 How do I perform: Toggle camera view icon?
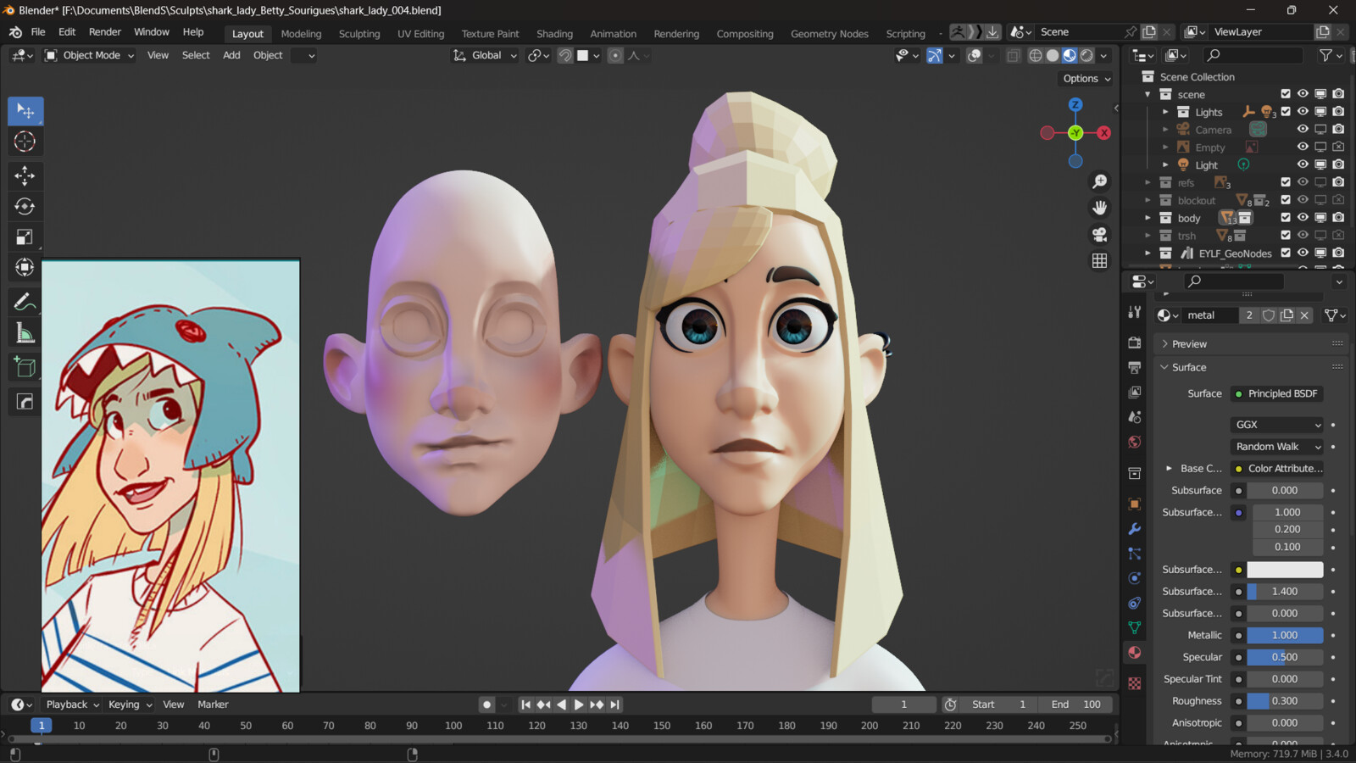[x=1099, y=234]
